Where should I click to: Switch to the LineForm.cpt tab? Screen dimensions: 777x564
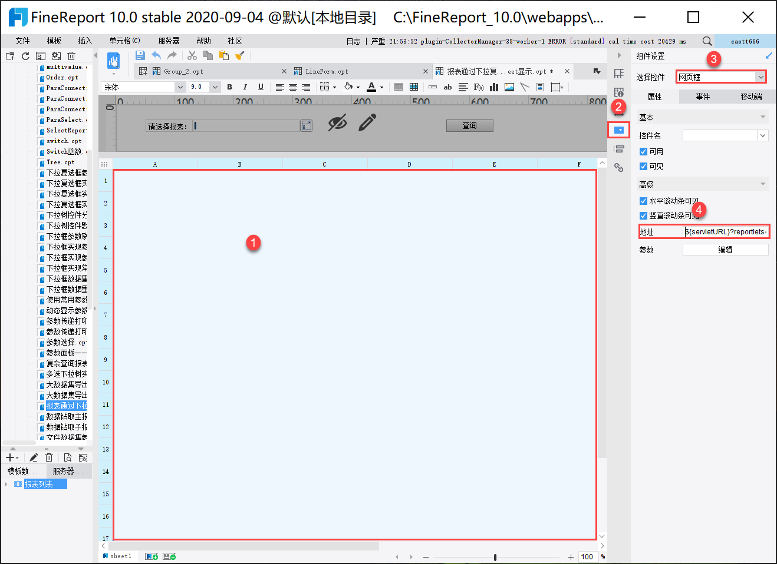coord(327,71)
